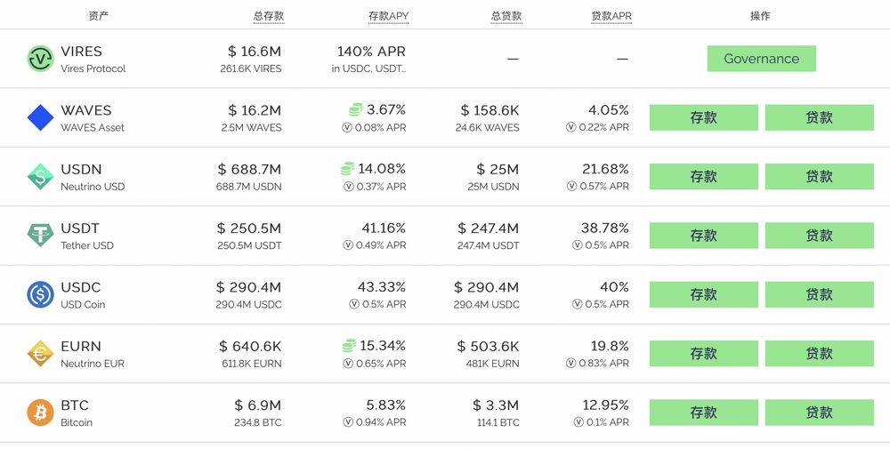Image resolution: width=890 pixels, height=449 pixels.
Task: Click the orange Bitcoin icon
Action: pyautogui.click(x=41, y=413)
